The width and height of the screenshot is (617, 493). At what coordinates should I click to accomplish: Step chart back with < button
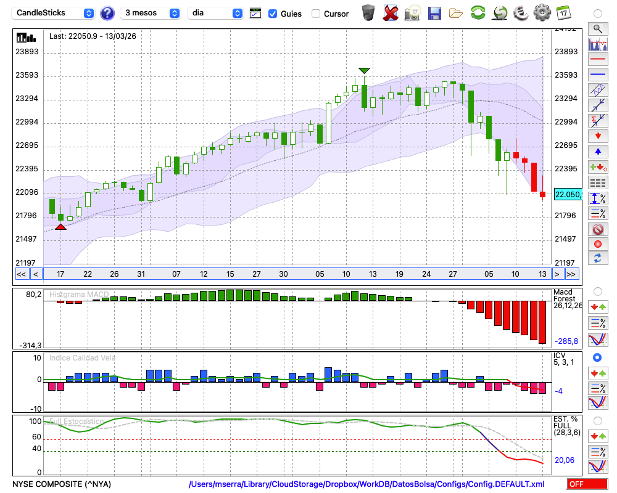[x=36, y=274]
